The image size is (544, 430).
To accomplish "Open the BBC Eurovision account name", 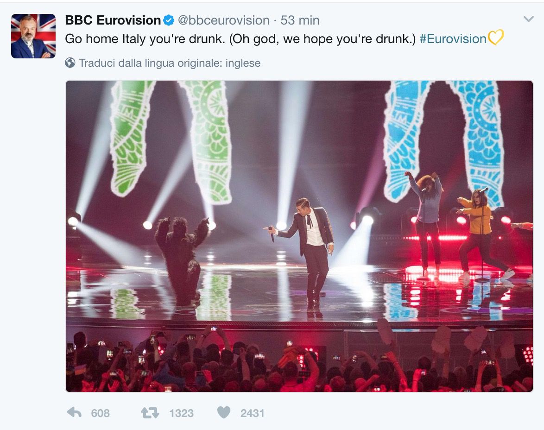I will point(113,20).
